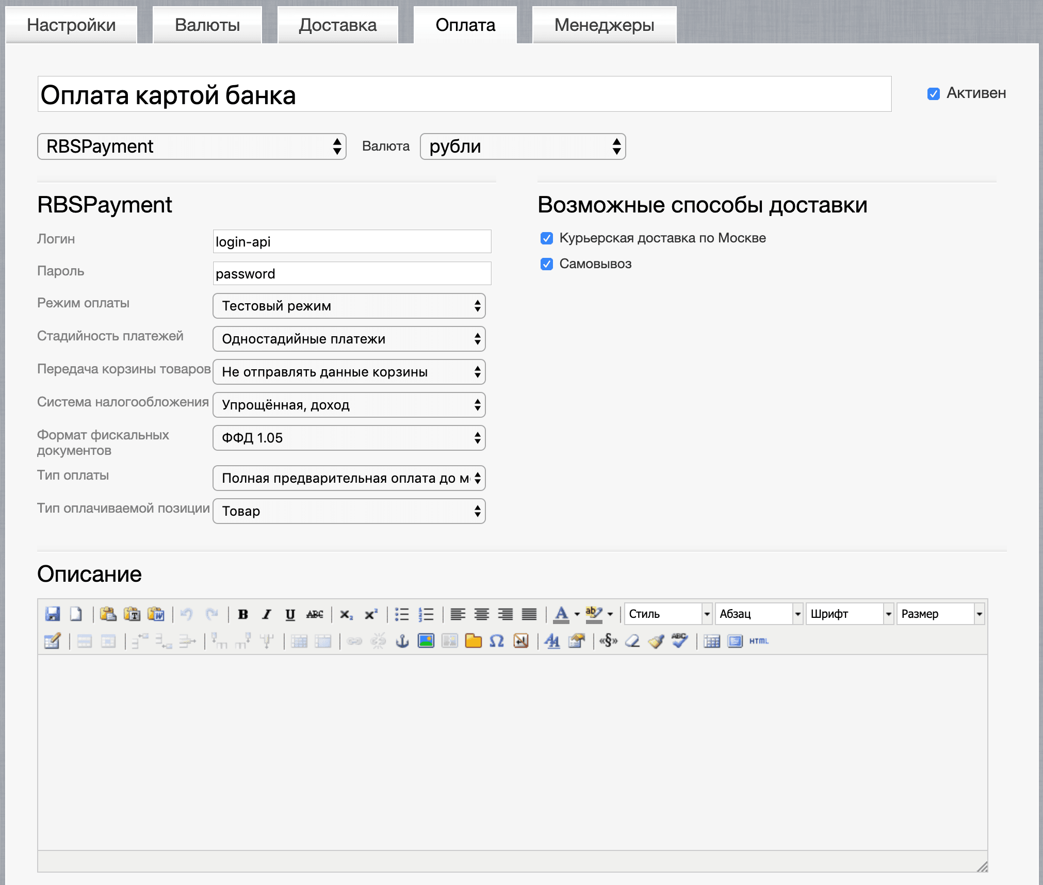Click the Пароль password input field
1043x885 pixels.
pos(351,273)
